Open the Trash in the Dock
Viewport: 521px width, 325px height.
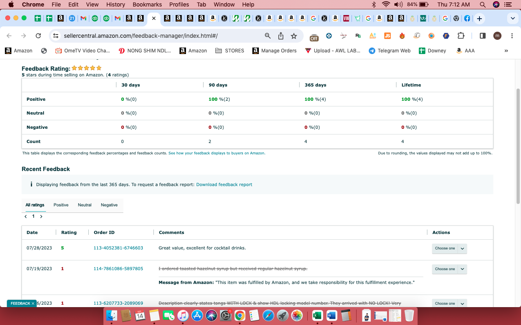[409, 315]
